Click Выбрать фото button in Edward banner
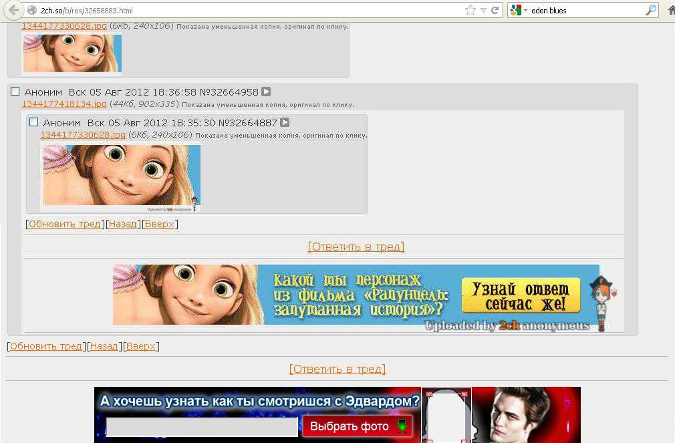Viewport: 675px width, 443px height. pos(358,426)
